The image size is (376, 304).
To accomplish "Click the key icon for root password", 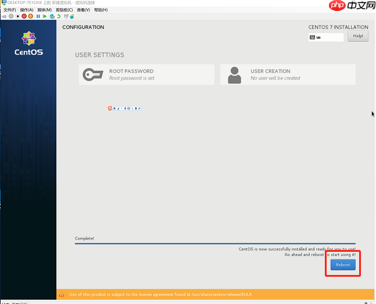I will [x=93, y=74].
